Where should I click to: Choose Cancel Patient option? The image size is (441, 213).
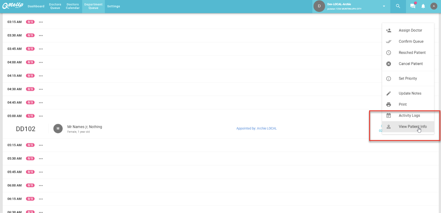(x=410, y=64)
